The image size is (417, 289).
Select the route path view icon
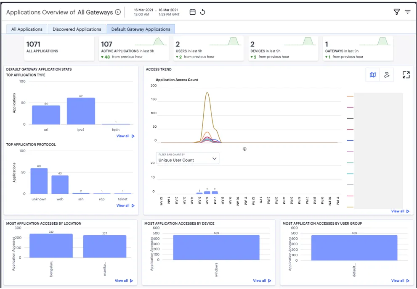(387, 75)
